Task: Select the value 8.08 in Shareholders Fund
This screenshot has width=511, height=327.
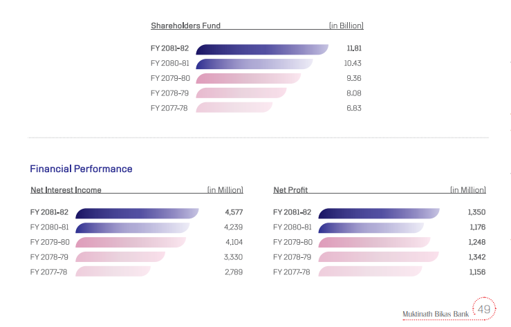Action: [x=353, y=93]
